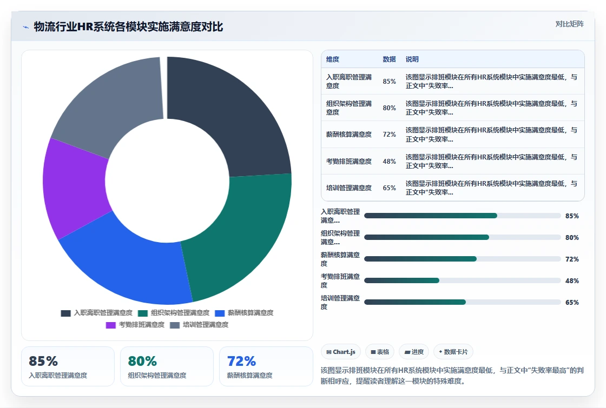Click the 数据卡片 tag
This screenshot has width=606, height=408.
(453, 352)
